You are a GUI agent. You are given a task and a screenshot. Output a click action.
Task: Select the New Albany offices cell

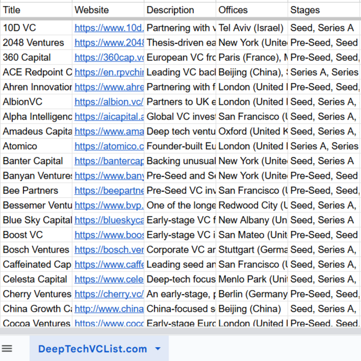[x=251, y=220]
